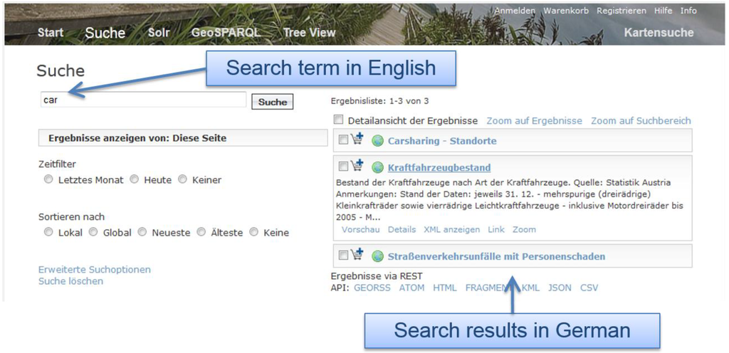This screenshot has height=353, width=729.
Task: Open the GeoSPARQL tab
Action: coord(226,33)
